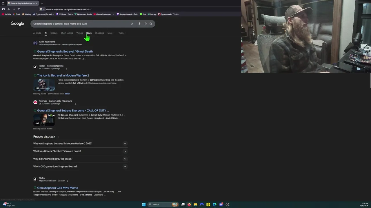Play the 1:29 TikTok video thumbnail
371x208 pixels.
click(44, 84)
